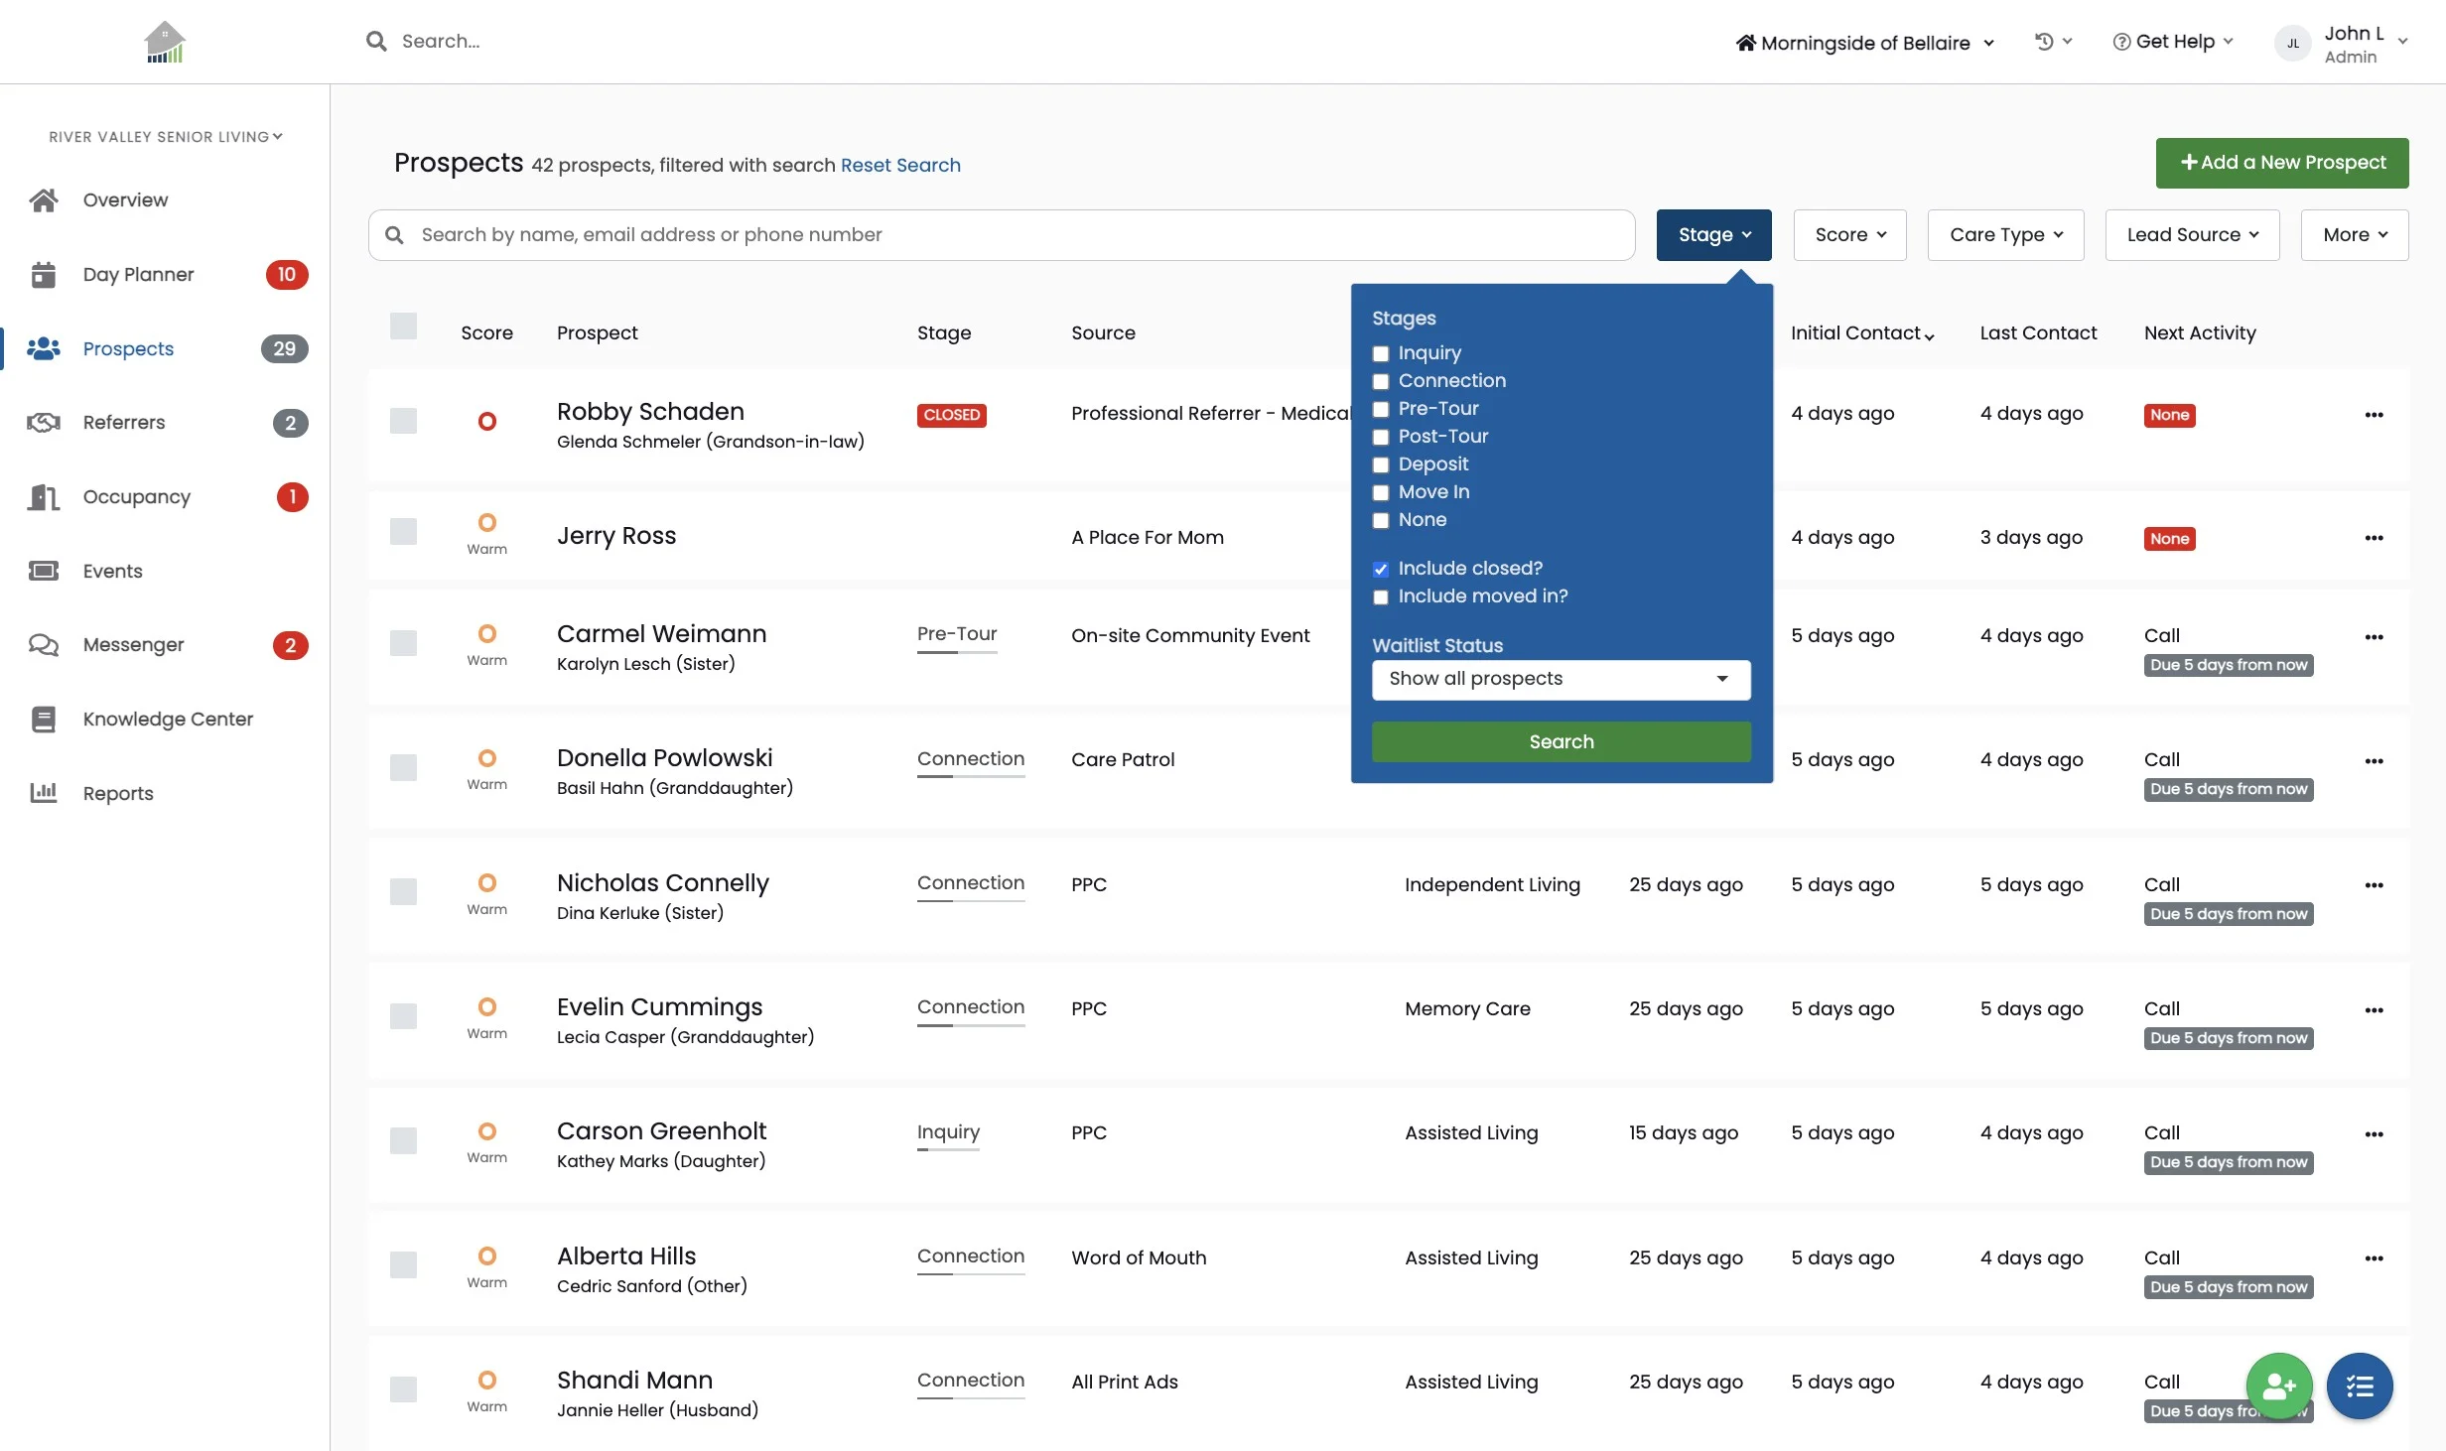Open the history clock icon menu
The width and height of the screenshot is (2446, 1451).
(x=2052, y=42)
